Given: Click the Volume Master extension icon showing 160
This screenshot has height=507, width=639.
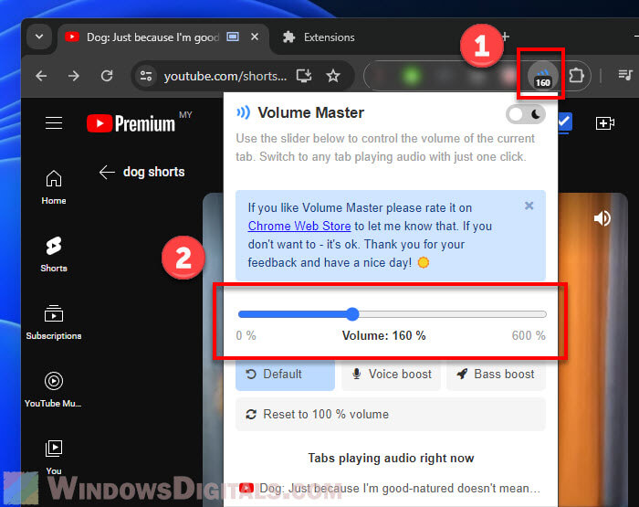Looking at the screenshot, I should 542,76.
